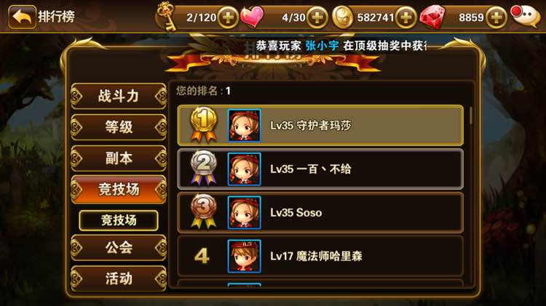This screenshot has height=306, width=546.
Task: Click the ranking list scrollbar
Action: [x=471, y=116]
